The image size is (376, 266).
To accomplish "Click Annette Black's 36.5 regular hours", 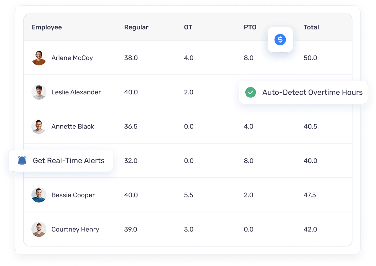I will [x=131, y=127].
